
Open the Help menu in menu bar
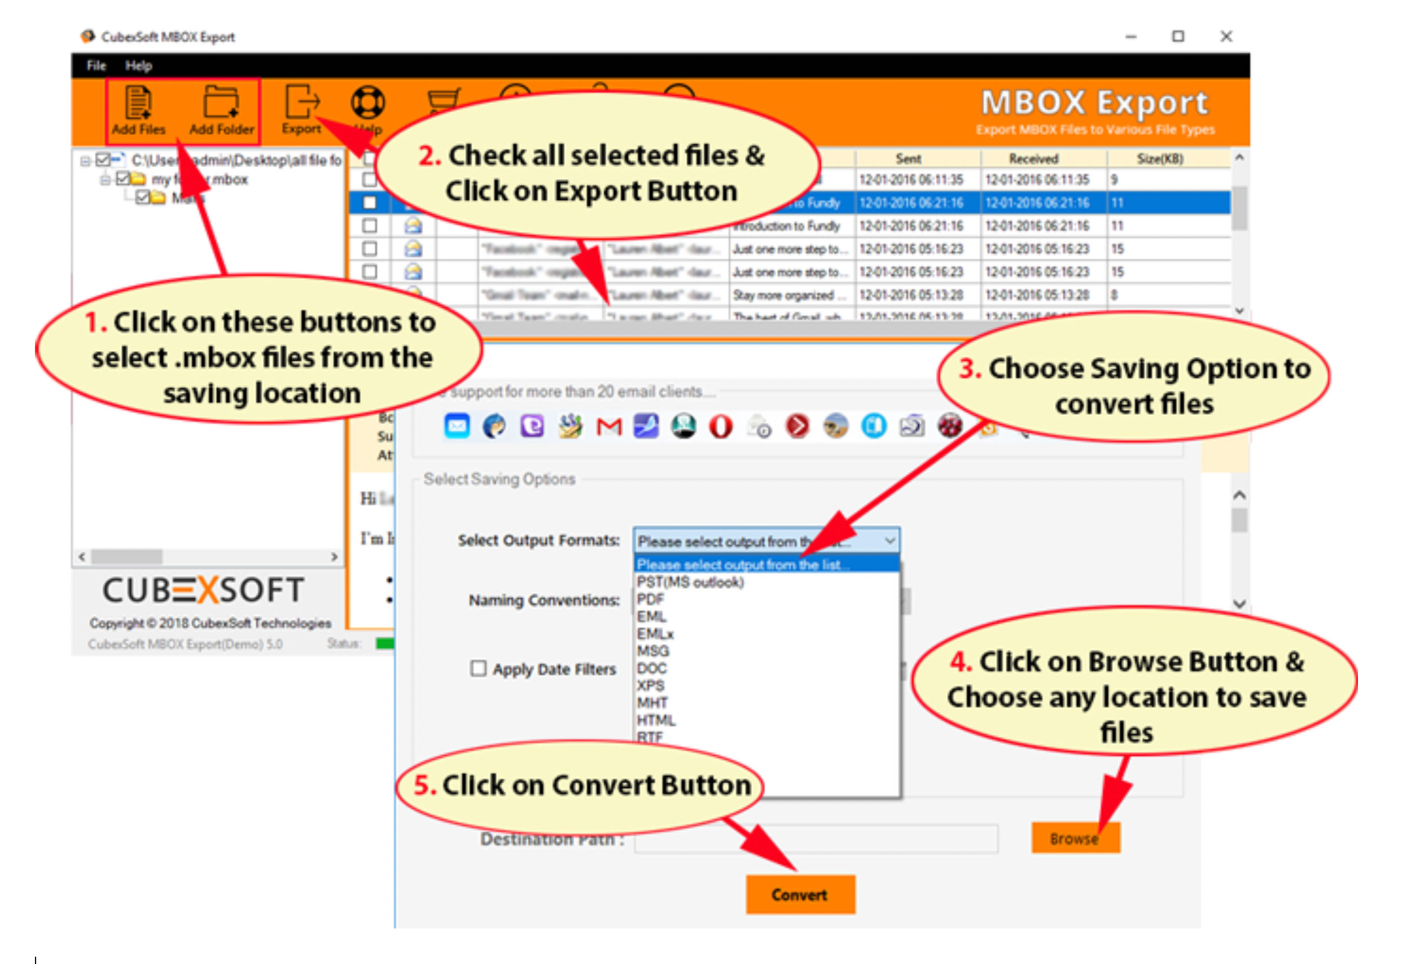138,65
